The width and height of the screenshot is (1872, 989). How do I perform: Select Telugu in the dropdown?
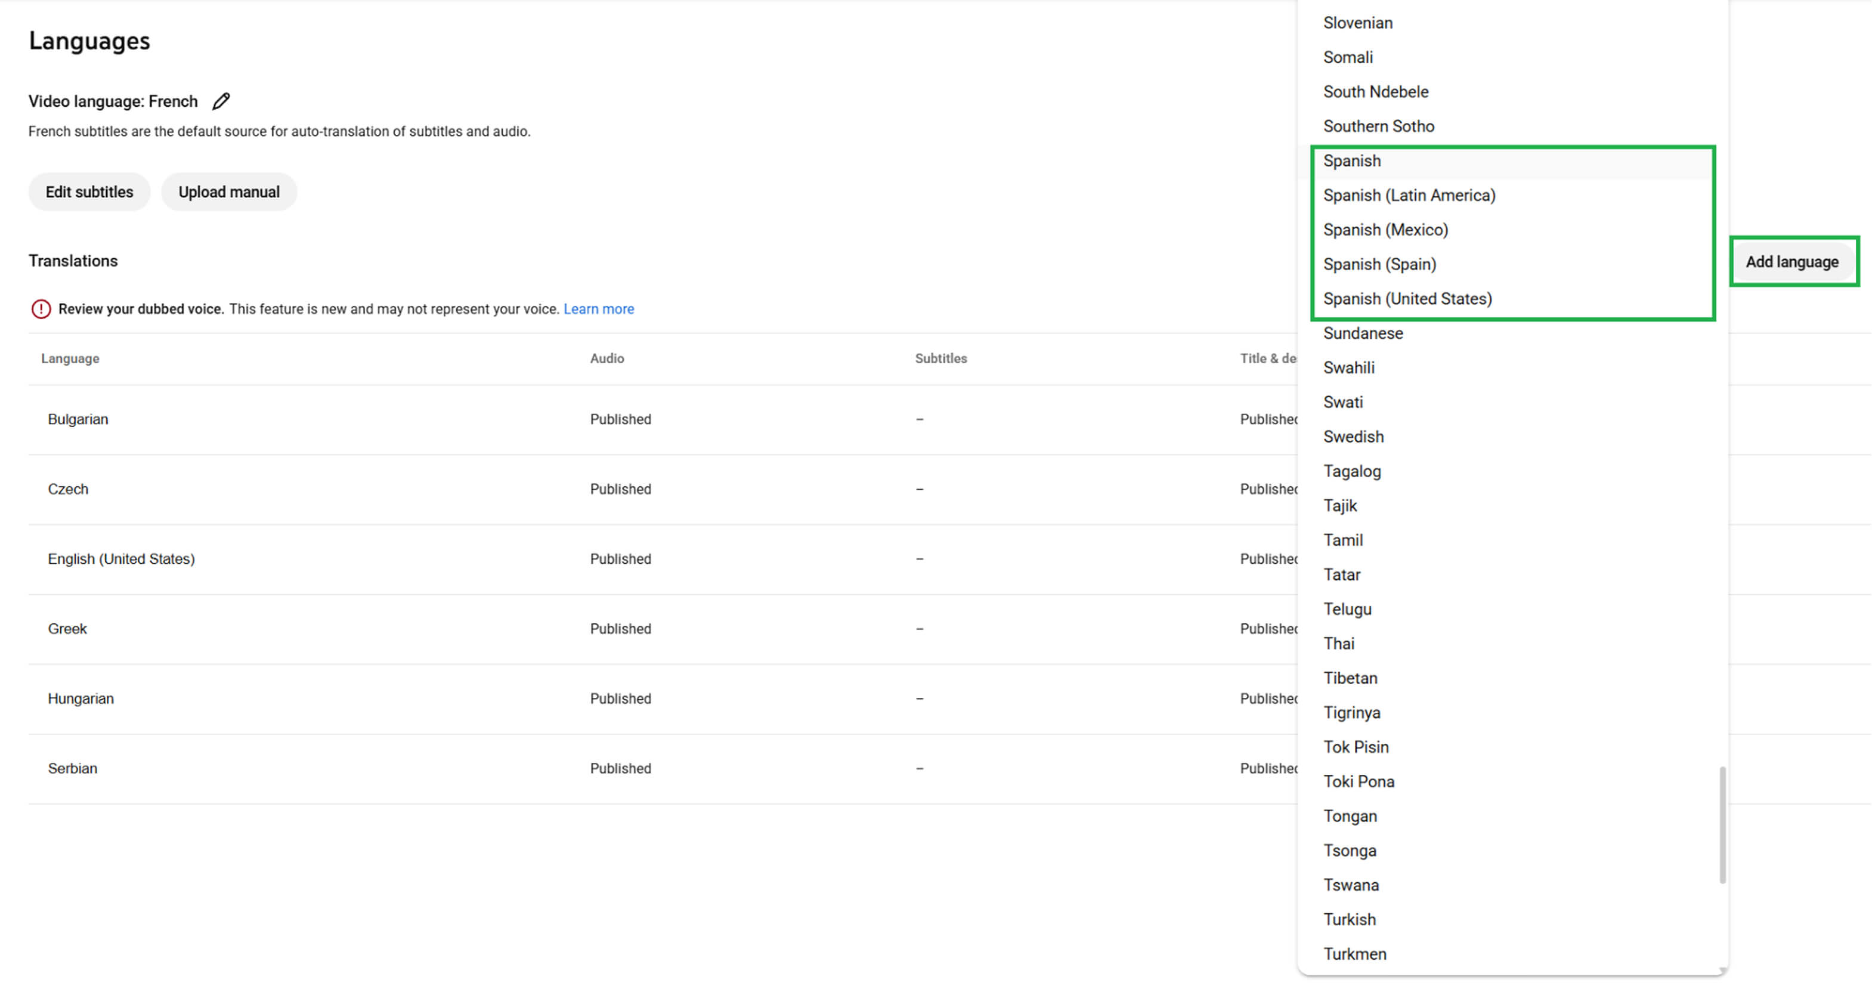pyautogui.click(x=1512, y=610)
